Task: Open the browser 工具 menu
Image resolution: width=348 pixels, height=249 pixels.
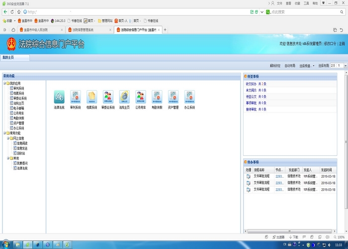Action: tap(306, 3)
